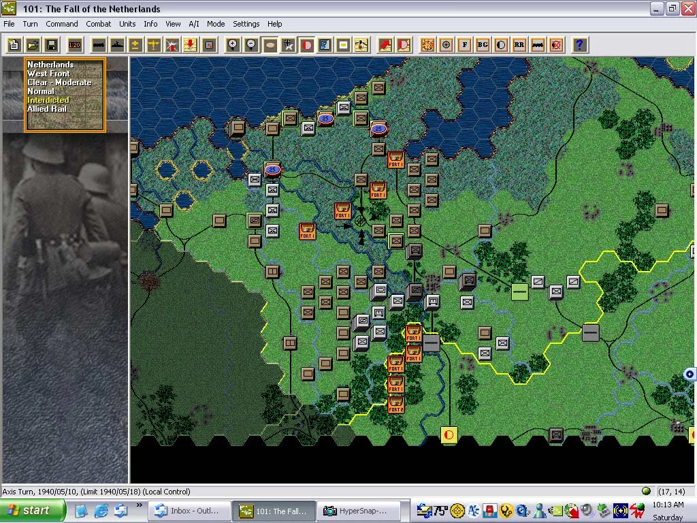Click the red diagonal arrow map icon
This screenshot has width=697, height=523.
click(385, 44)
